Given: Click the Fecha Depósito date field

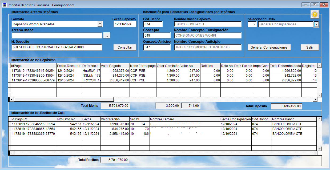Looking at the screenshot, I should 125,24.
